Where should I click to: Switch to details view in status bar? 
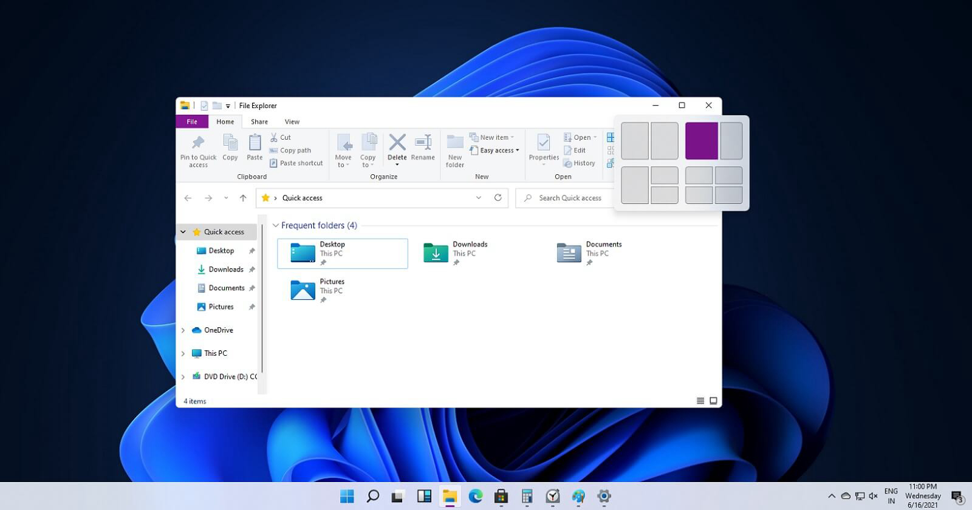click(x=700, y=401)
